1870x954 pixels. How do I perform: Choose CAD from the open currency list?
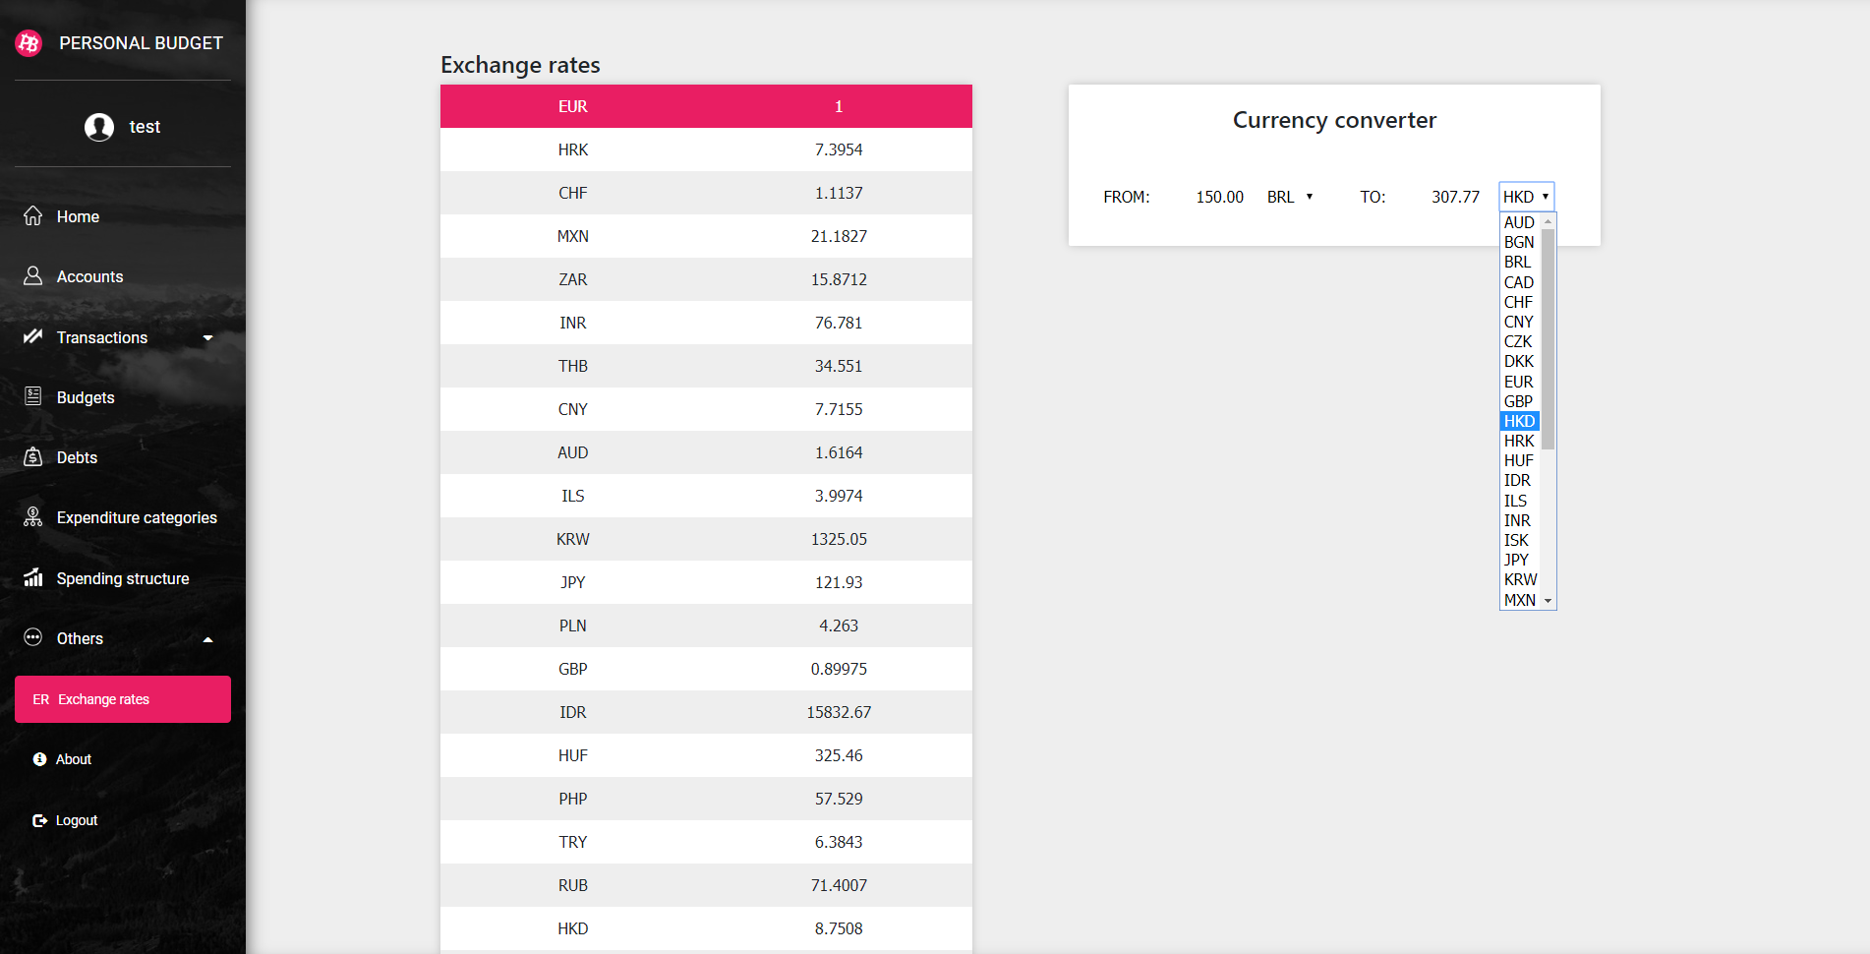(1518, 282)
